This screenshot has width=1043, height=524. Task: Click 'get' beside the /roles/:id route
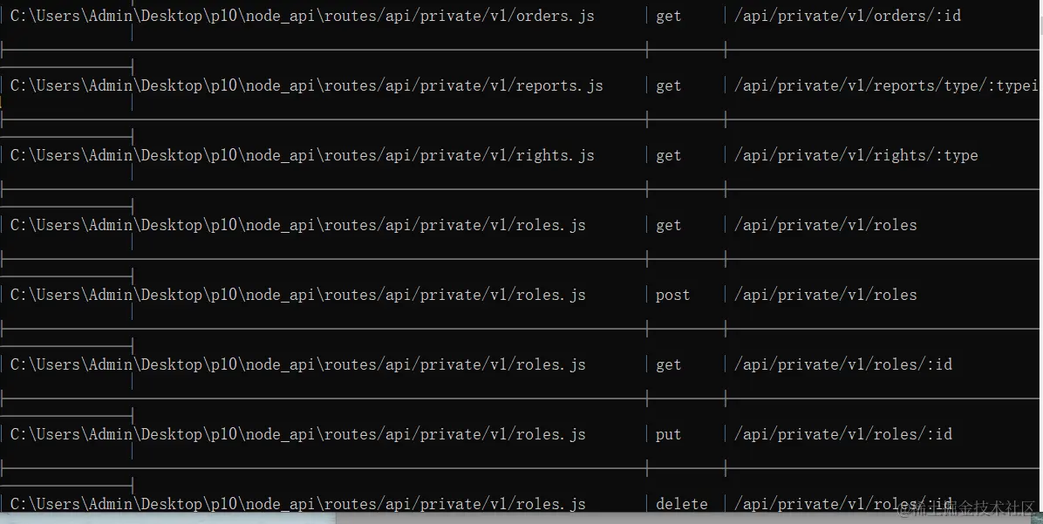click(668, 364)
